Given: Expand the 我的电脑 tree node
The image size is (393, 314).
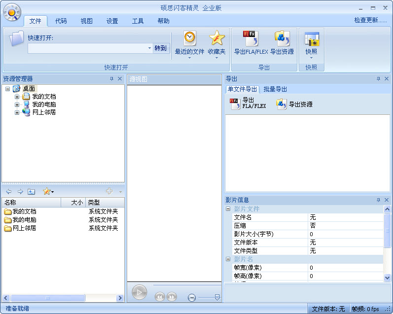Looking at the screenshot, I should [x=17, y=105].
